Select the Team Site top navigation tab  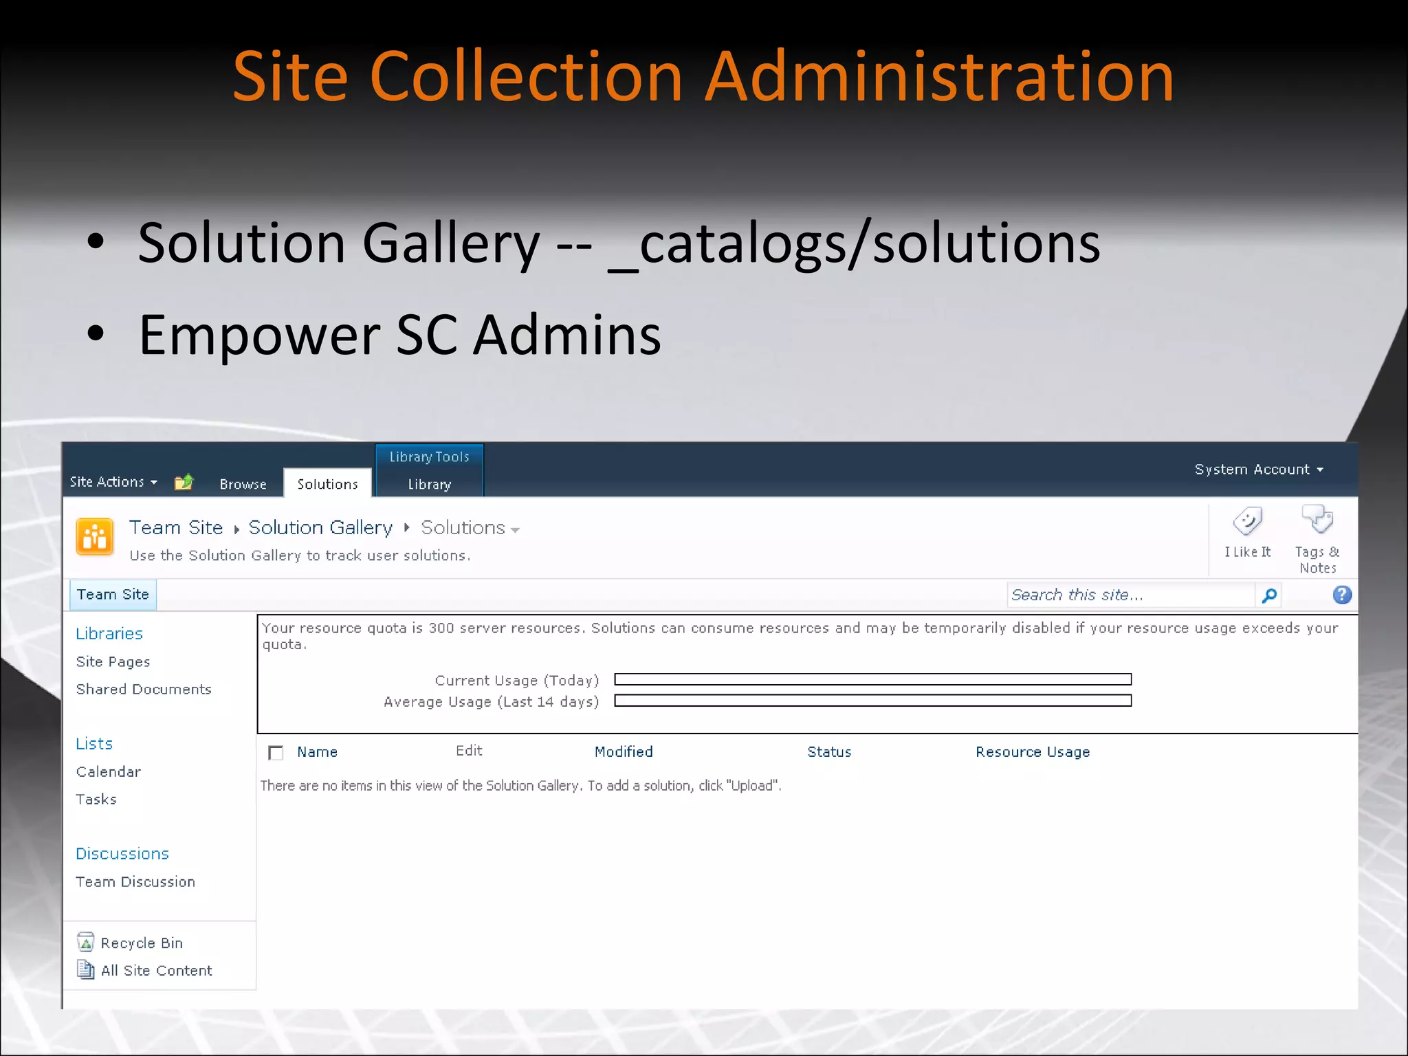pos(113,595)
